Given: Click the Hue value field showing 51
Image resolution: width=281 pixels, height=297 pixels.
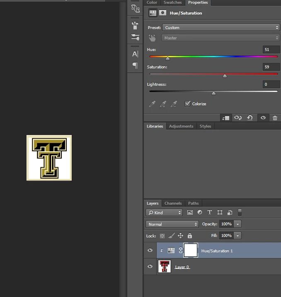Looking at the screenshot, I should tap(271, 50).
